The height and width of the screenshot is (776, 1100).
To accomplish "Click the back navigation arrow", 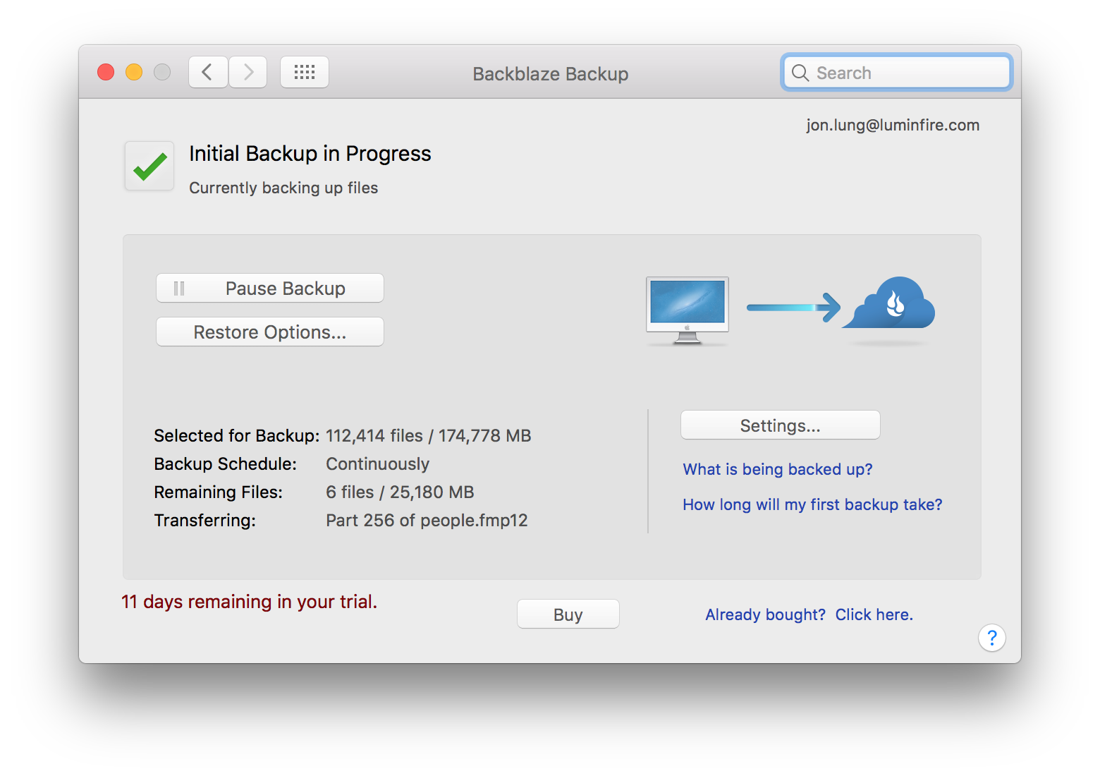I will [208, 72].
